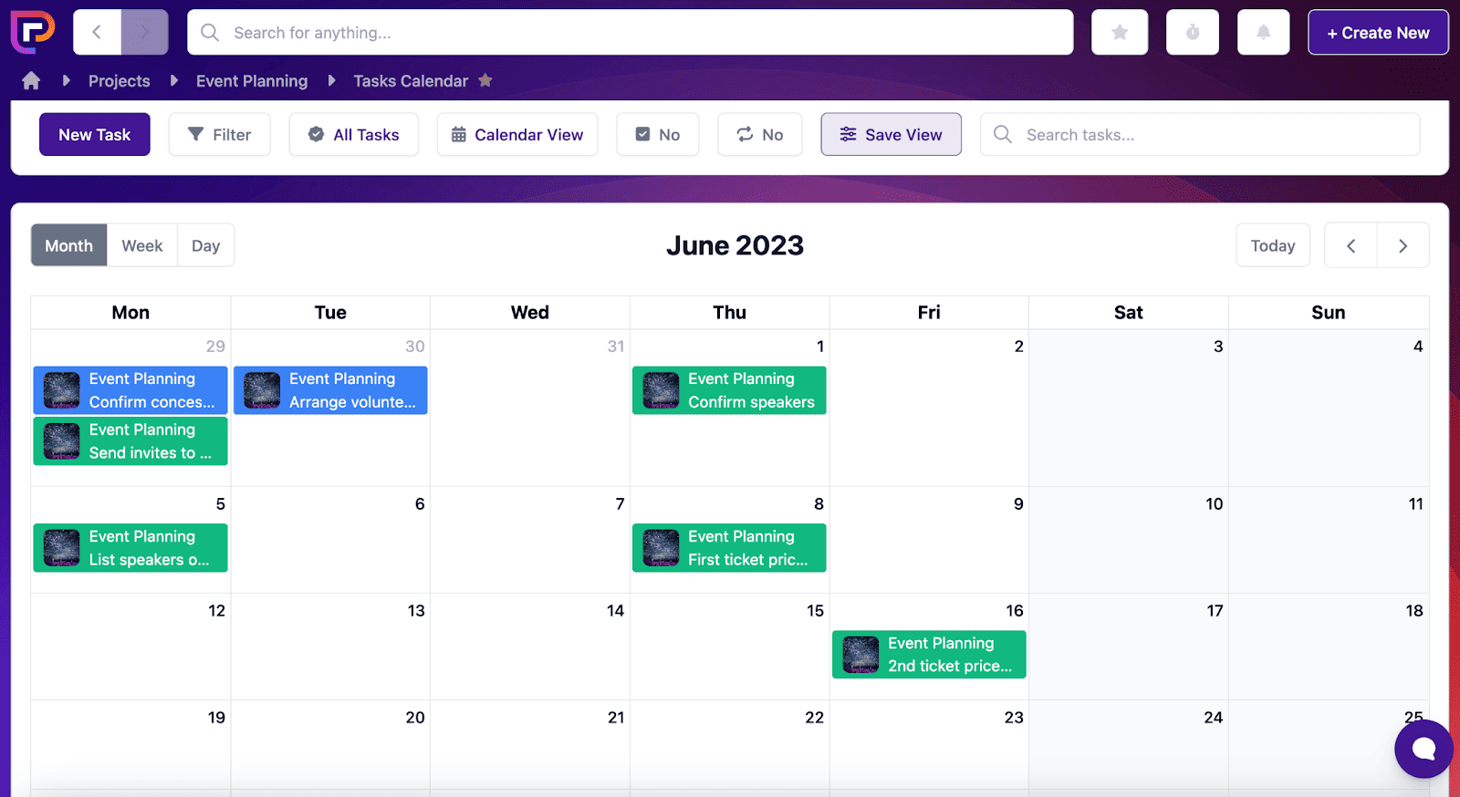The height and width of the screenshot is (797, 1460).
Task: Click the home breadcrumb icon
Action: point(31,81)
